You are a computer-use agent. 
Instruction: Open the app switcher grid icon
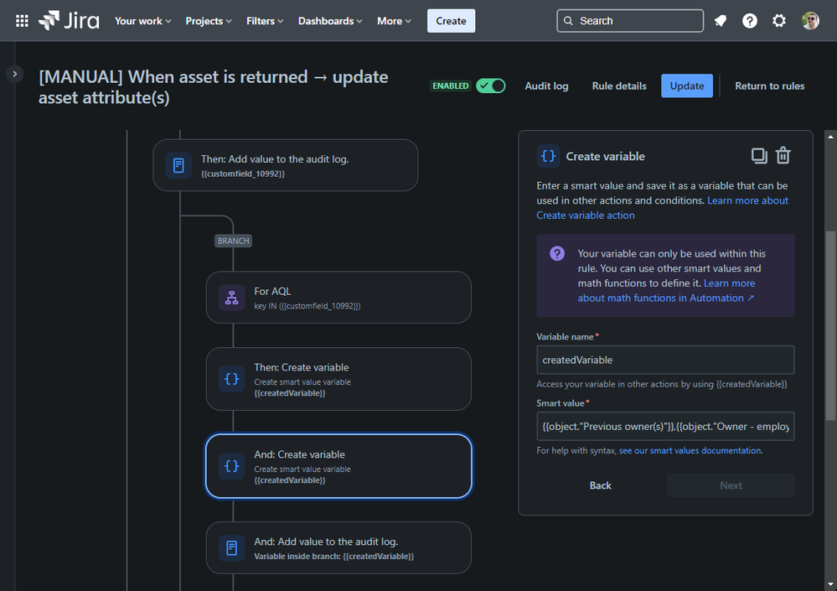pos(22,21)
